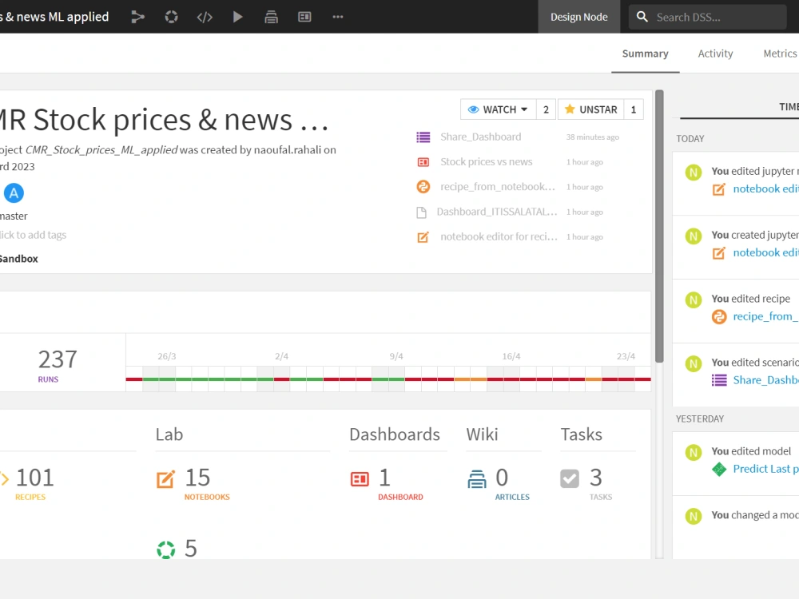Click the Tasks section heading

click(582, 434)
